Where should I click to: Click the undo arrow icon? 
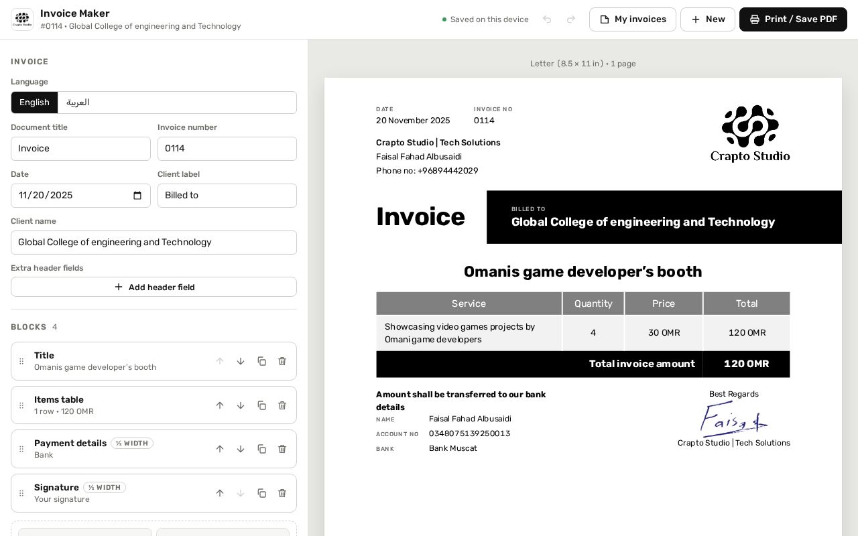[547, 19]
